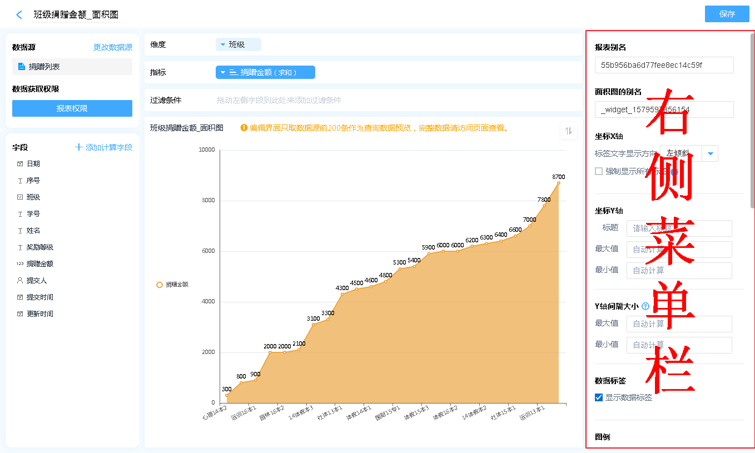755x453 pixels.
Task: Click the 捐赠金额 number field icon
Action: point(20,264)
